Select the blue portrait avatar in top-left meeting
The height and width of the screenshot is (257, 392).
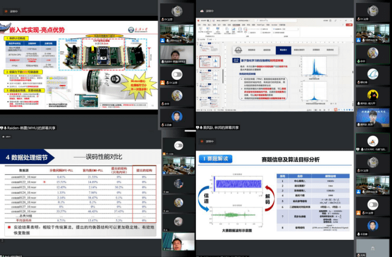coord(177,118)
